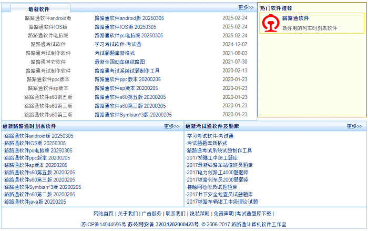Click the 路路通其它软件 category label

click(48, 62)
